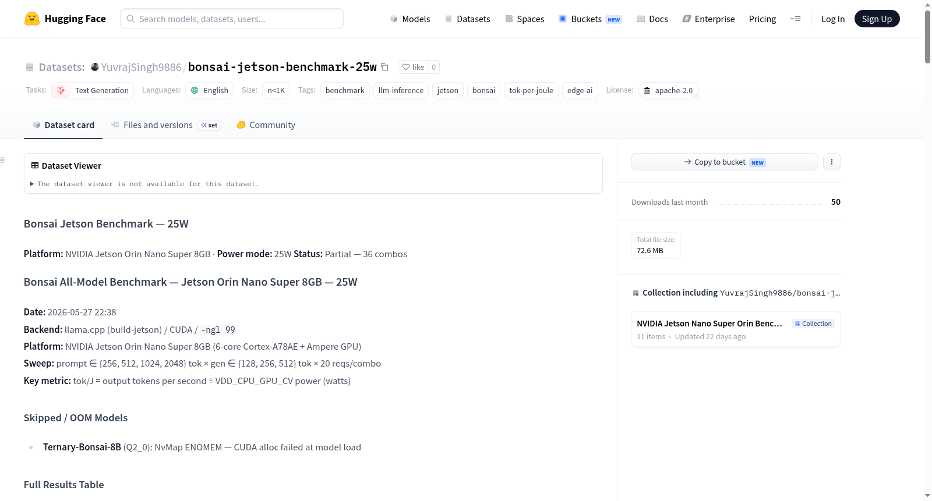Open the three-dot more options menu
The height and width of the screenshot is (501, 932).
pyautogui.click(x=832, y=162)
